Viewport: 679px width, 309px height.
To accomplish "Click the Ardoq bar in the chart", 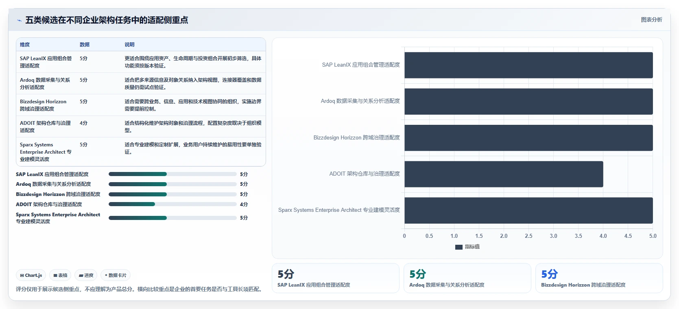I will click(528, 101).
